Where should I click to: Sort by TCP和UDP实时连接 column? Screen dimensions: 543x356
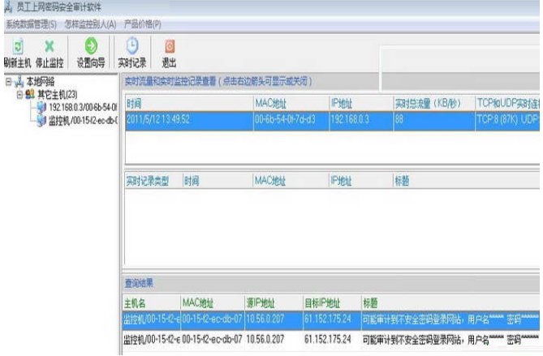tap(507, 103)
